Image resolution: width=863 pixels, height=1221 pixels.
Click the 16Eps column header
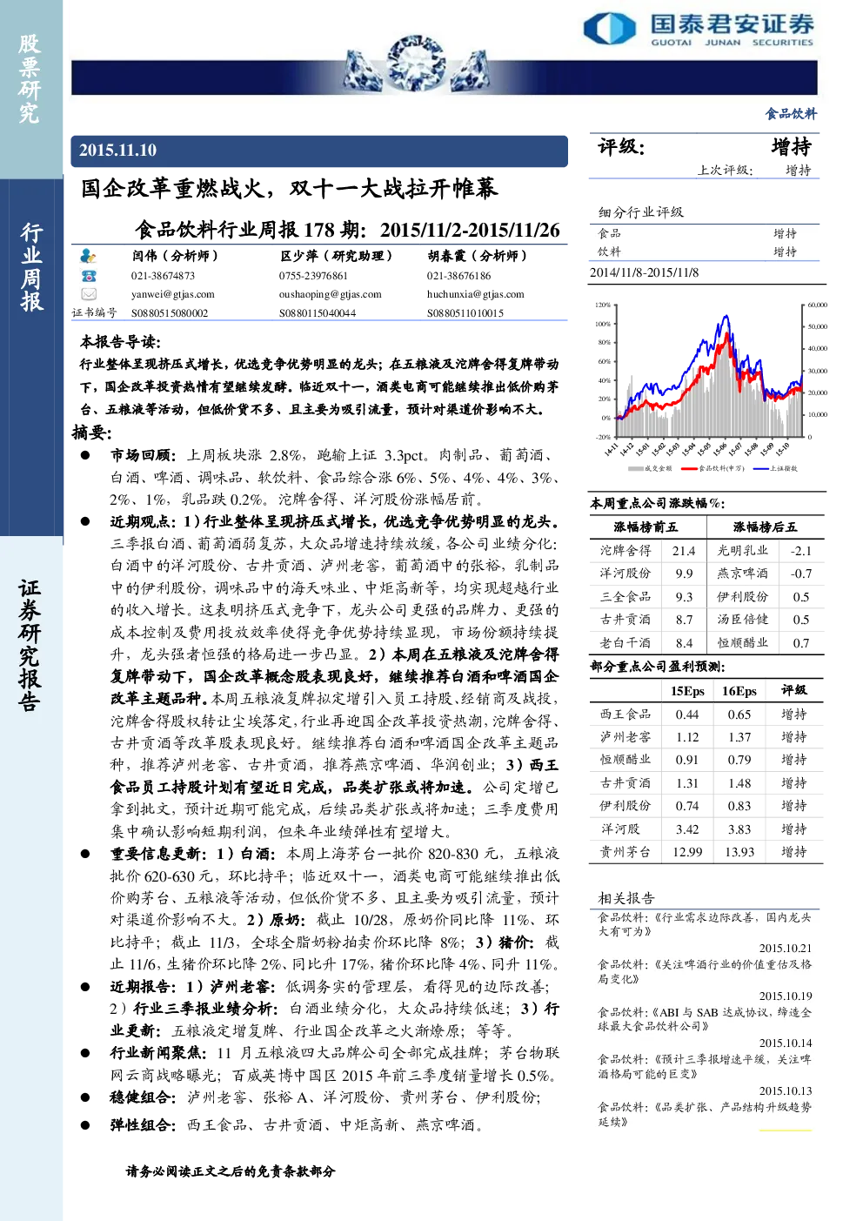[739, 690]
